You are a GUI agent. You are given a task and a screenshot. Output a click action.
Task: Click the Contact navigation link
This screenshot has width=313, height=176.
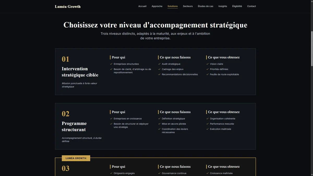[251, 6]
